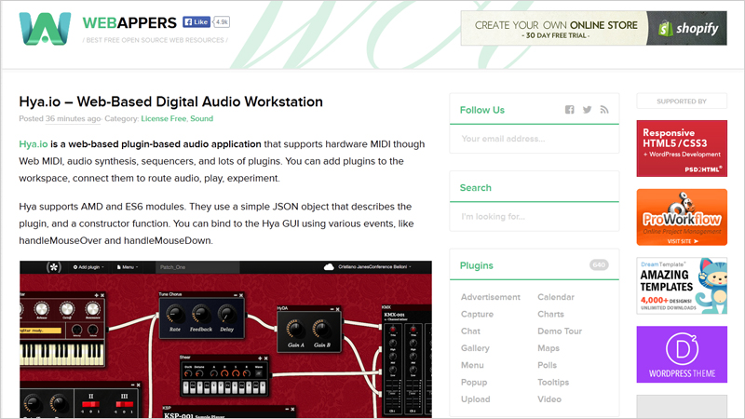Click the WEBAPPERS site title

tap(129, 22)
